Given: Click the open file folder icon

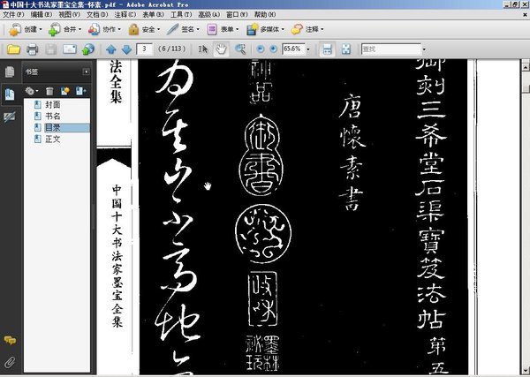Looking at the screenshot, I should pos(13,49).
